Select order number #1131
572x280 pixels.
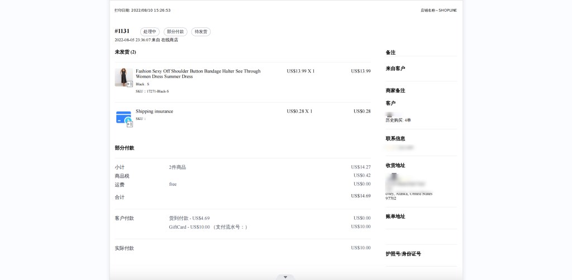pos(122,31)
